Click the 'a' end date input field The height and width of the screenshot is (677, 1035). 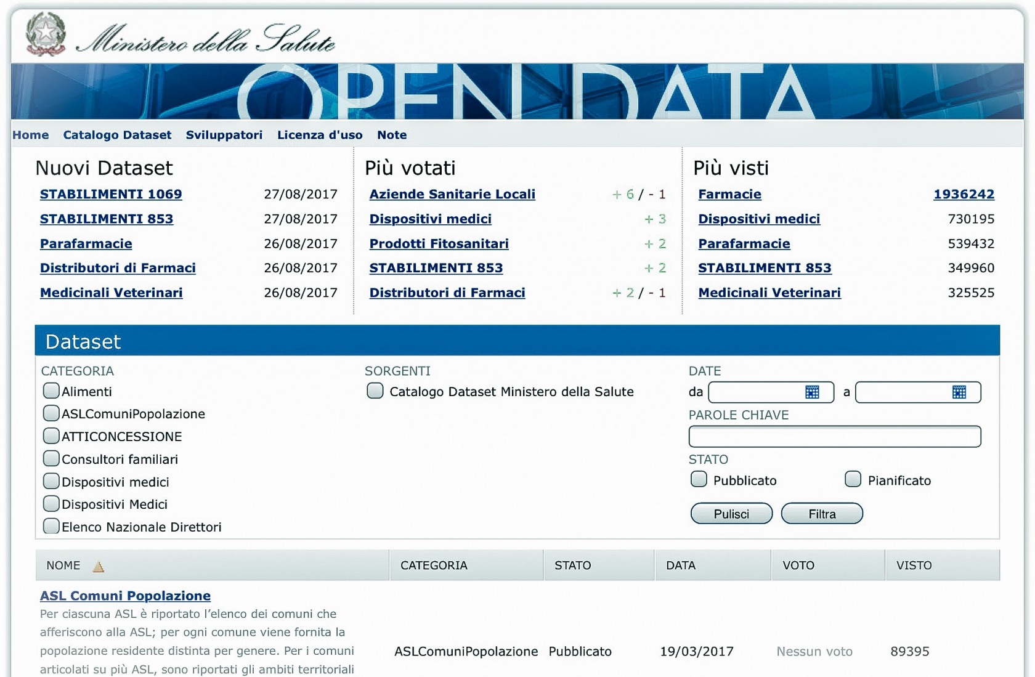coord(918,392)
